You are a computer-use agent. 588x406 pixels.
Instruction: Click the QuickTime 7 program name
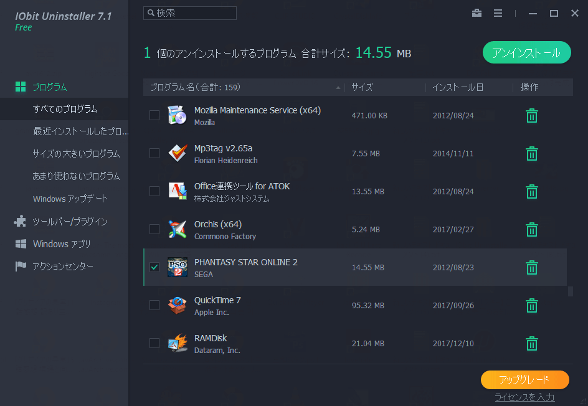click(x=217, y=300)
